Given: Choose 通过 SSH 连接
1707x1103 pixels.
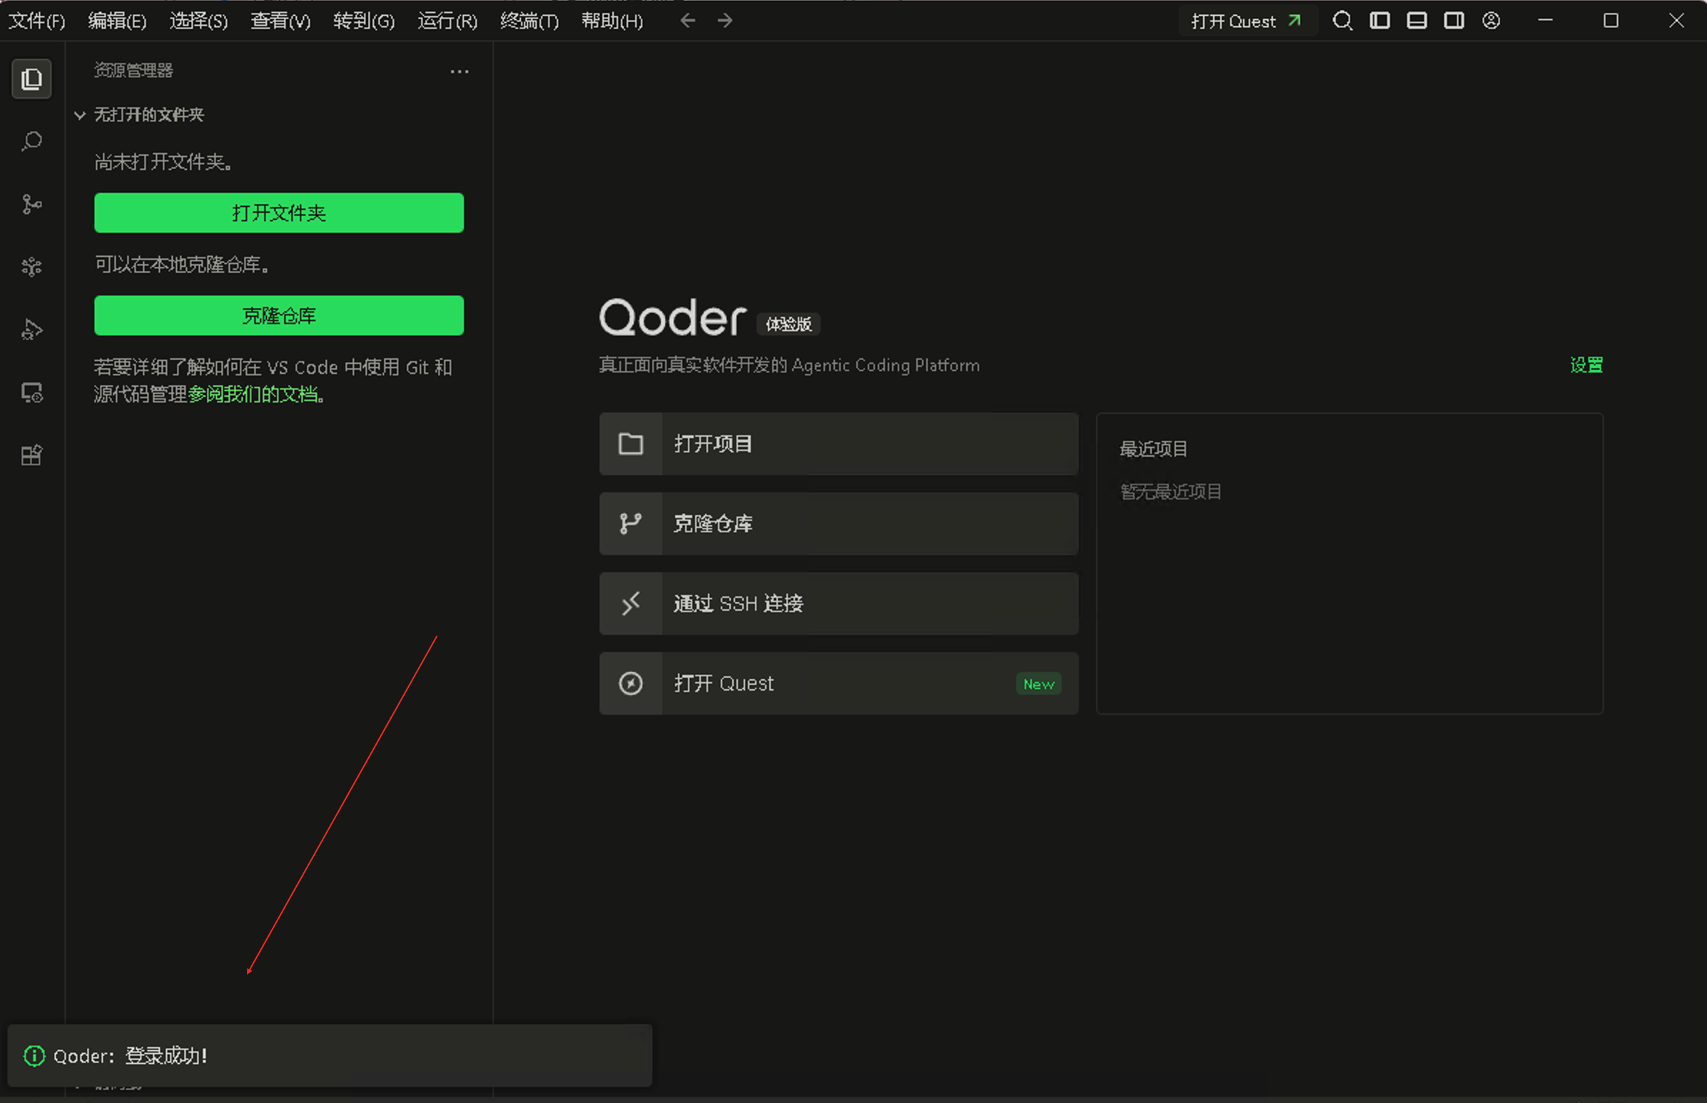Looking at the screenshot, I should tap(839, 604).
